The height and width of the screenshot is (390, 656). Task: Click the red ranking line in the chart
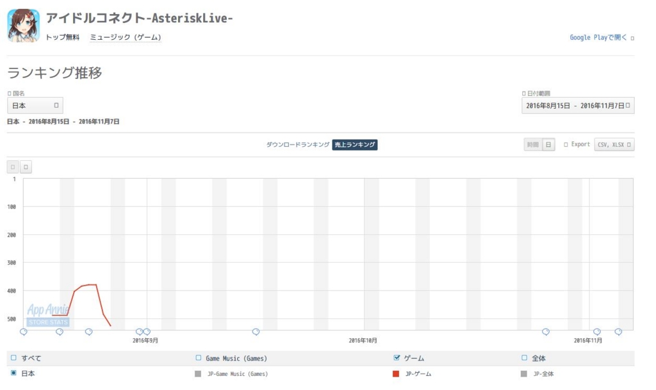(89, 285)
